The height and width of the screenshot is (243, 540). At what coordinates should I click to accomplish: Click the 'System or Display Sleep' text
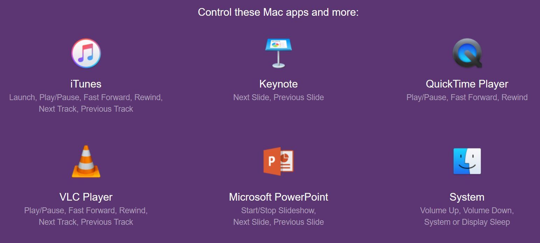click(467, 222)
